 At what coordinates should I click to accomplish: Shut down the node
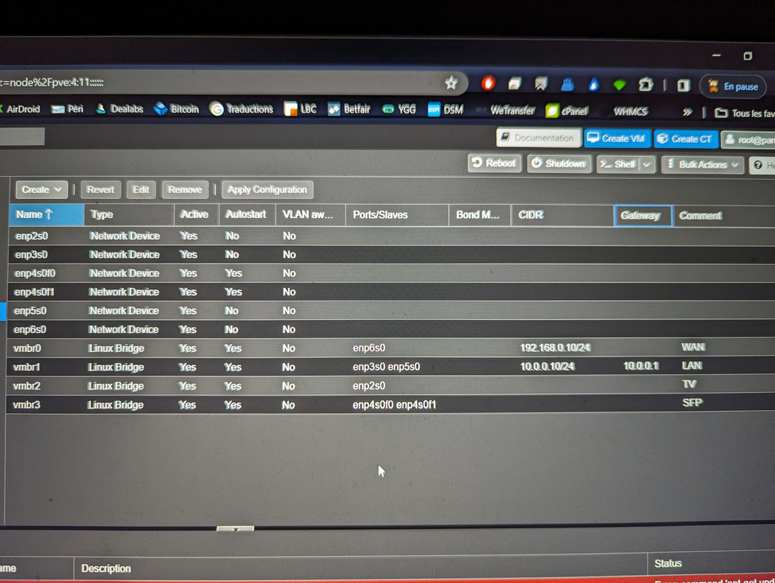(x=558, y=163)
